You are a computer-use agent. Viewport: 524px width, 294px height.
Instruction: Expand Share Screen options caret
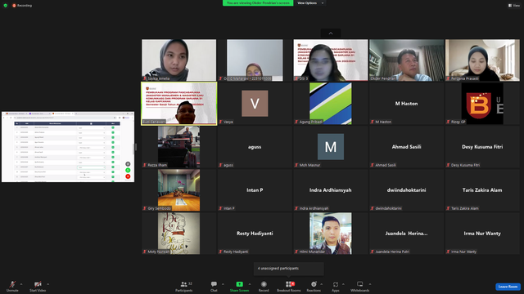pos(250,284)
